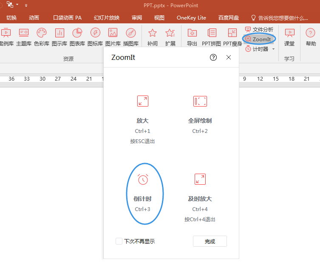Open the 图表库 chart library
The height and width of the screenshot is (273, 320).
[x=77, y=37]
